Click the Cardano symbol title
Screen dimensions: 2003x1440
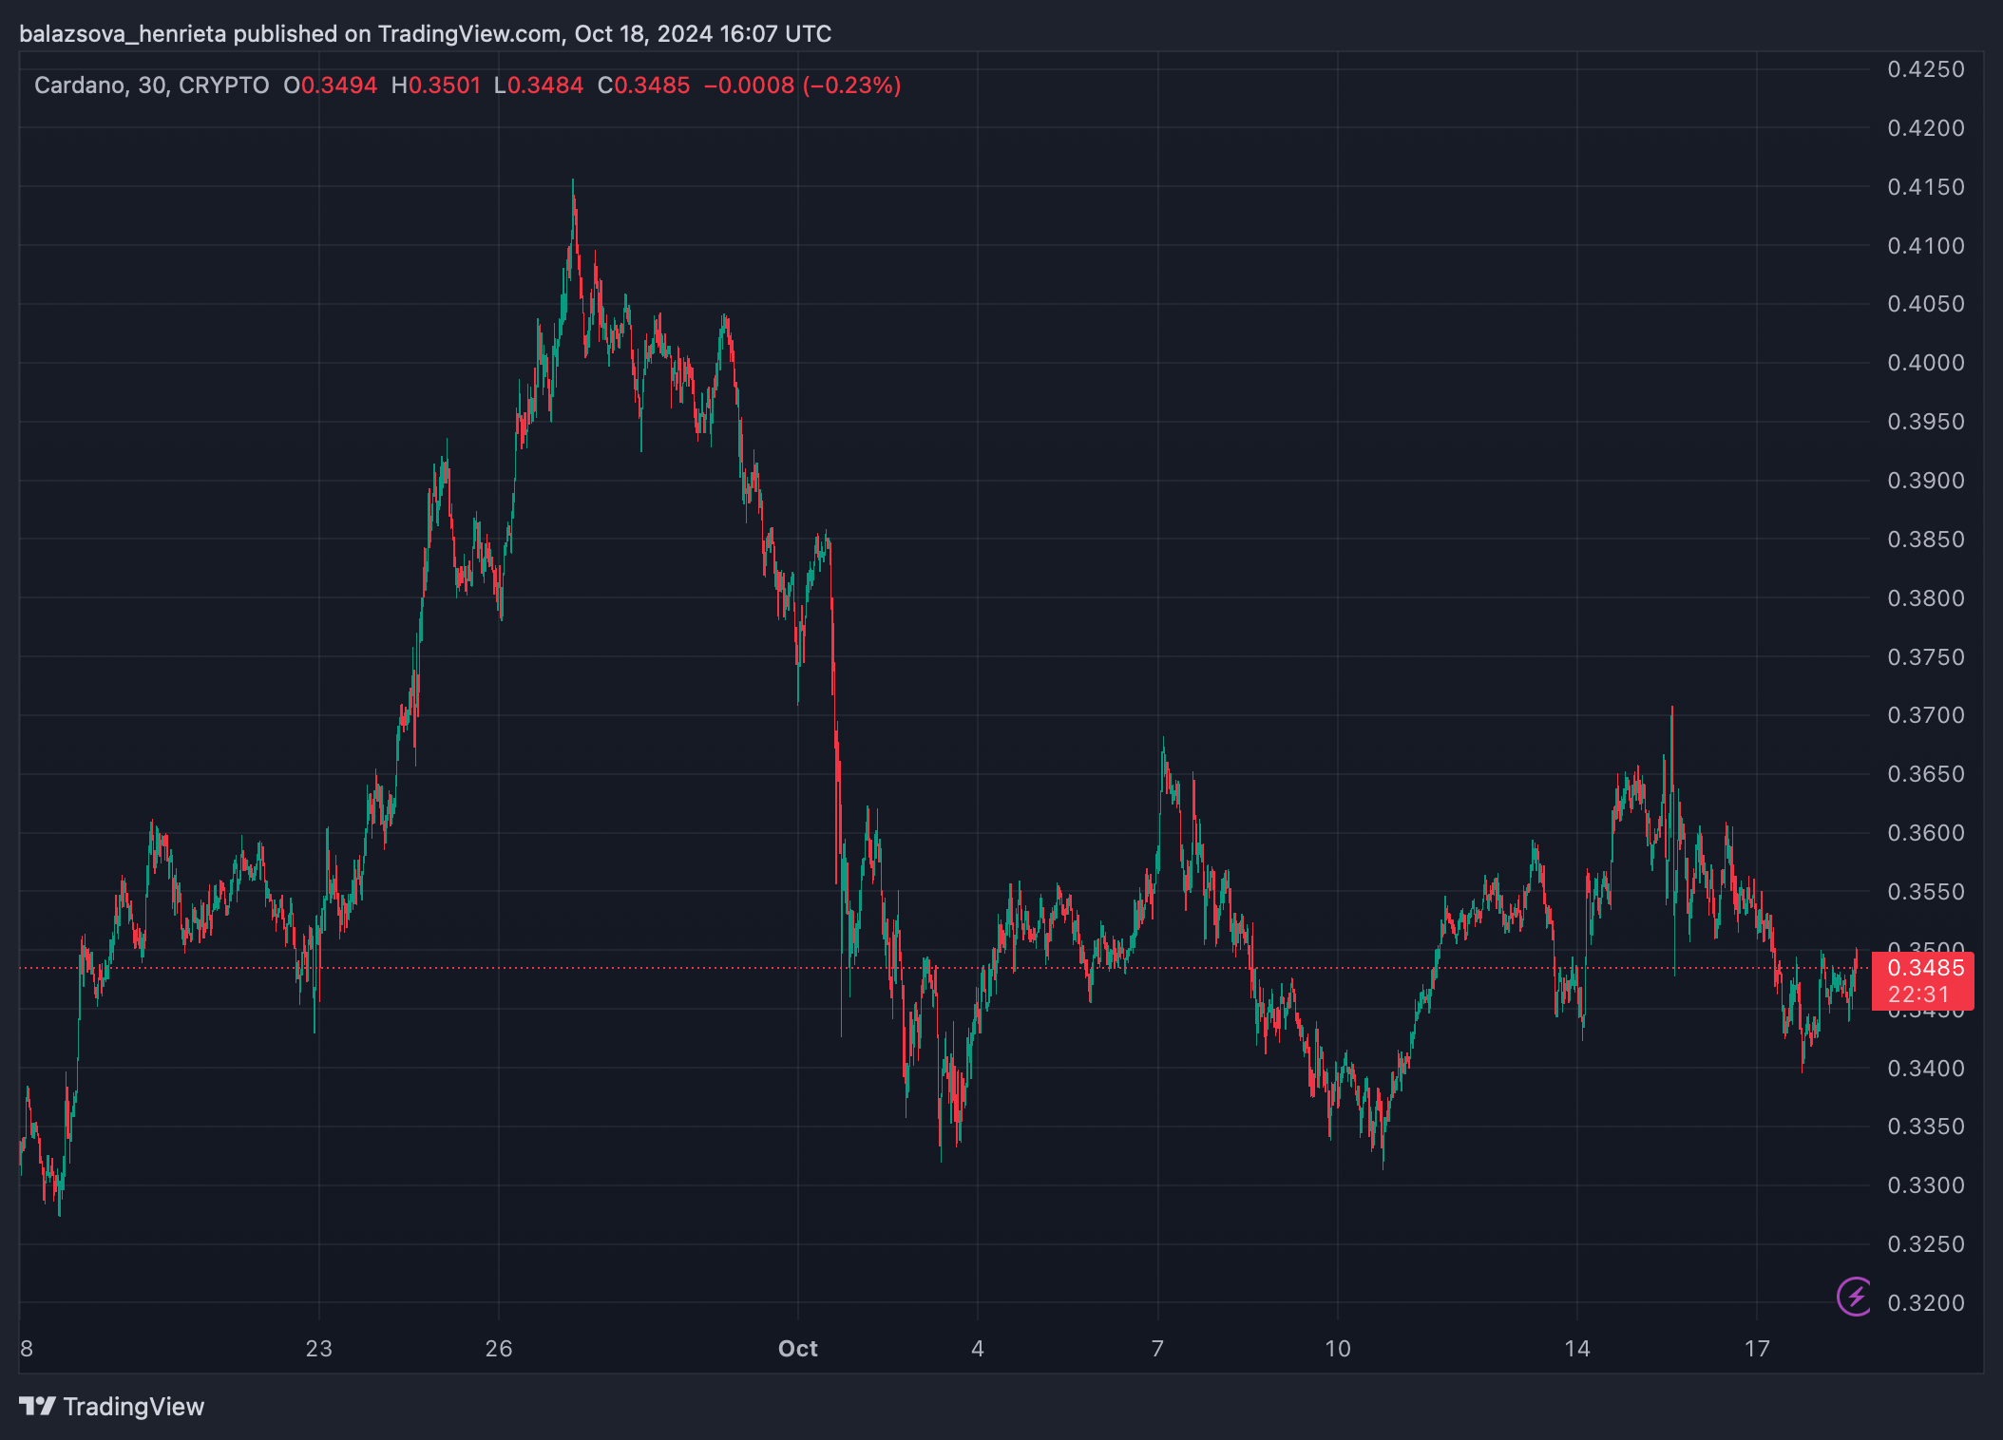tap(81, 85)
